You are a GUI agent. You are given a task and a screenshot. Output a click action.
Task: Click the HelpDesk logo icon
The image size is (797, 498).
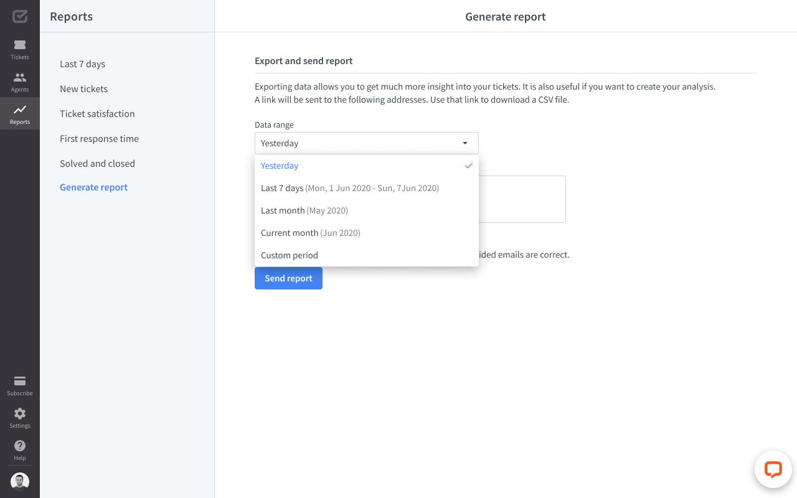coord(20,16)
